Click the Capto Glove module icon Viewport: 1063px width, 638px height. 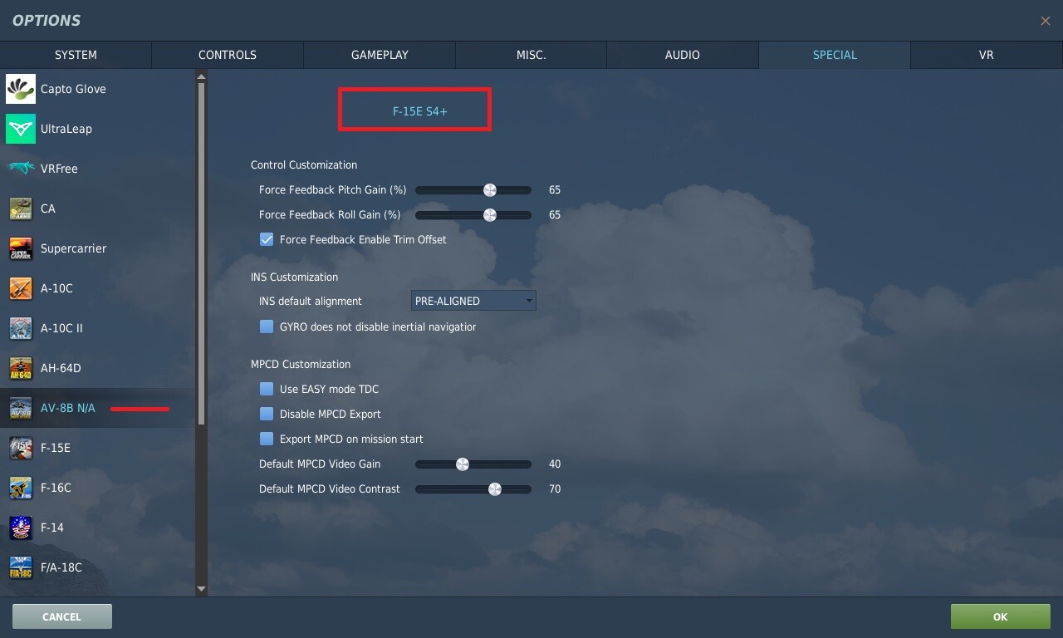click(21, 89)
